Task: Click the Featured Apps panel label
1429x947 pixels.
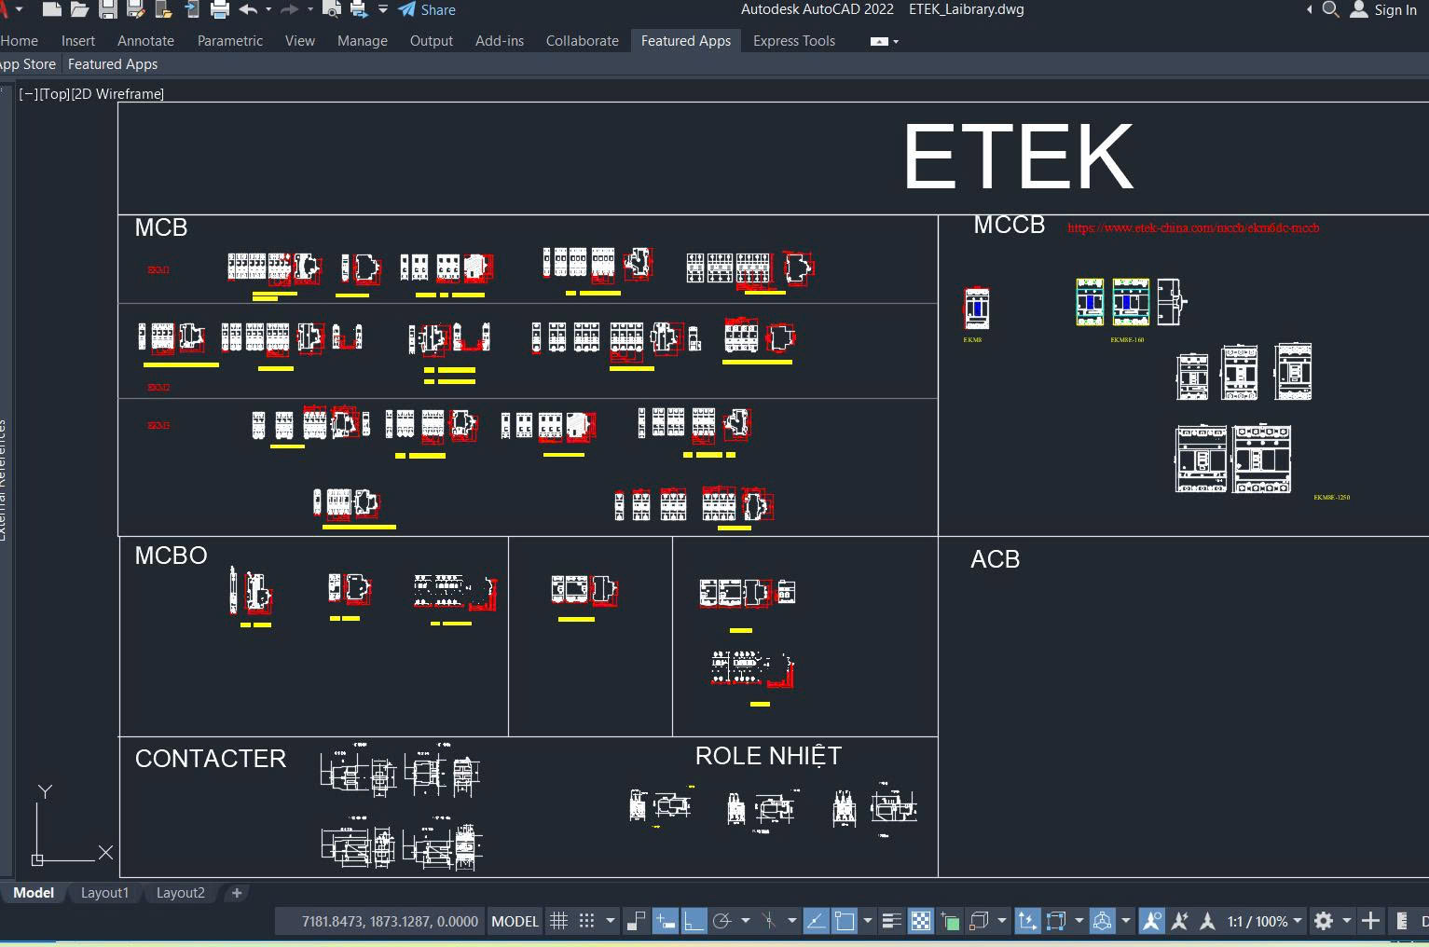Action: tap(113, 64)
